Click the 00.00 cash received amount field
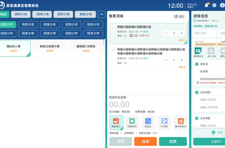This screenshot has height=148, width=225. pyautogui.click(x=119, y=104)
